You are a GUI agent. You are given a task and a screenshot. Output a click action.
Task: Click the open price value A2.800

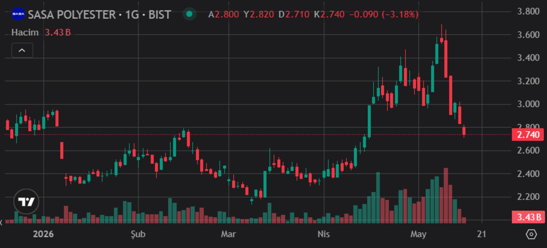pyautogui.click(x=224, y=15)
